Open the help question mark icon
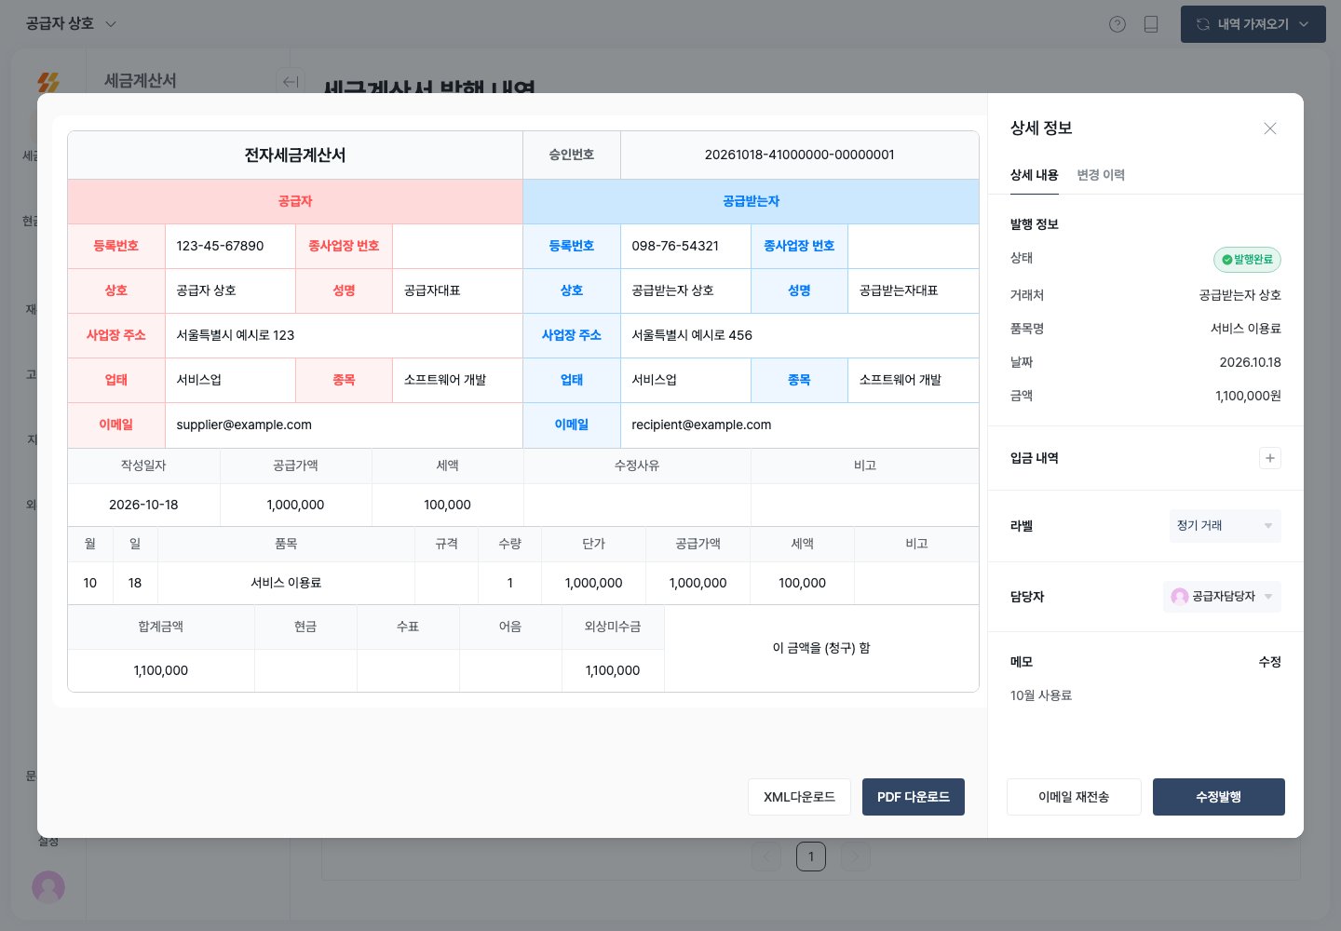The width and height of the screenshot is (1341, 931). (1117, 24)
